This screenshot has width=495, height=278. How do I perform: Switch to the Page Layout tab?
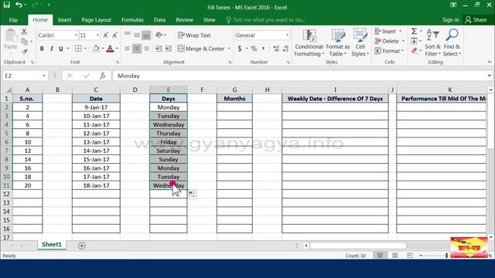(96, 20)
